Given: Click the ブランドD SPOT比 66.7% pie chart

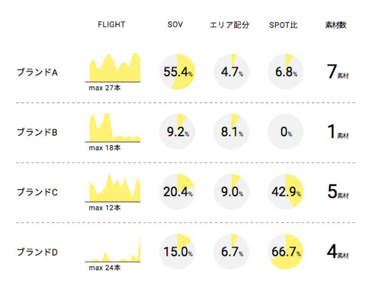Looking at the screenshot, I should pyautogui.click(x=286, y=251).
